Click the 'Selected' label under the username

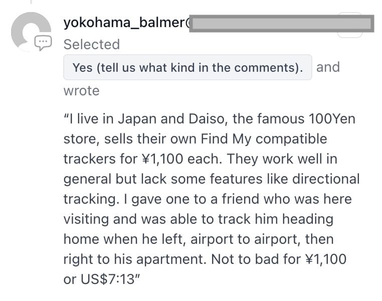91,44
